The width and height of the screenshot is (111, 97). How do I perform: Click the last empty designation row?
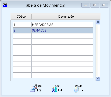pos(62,75)
